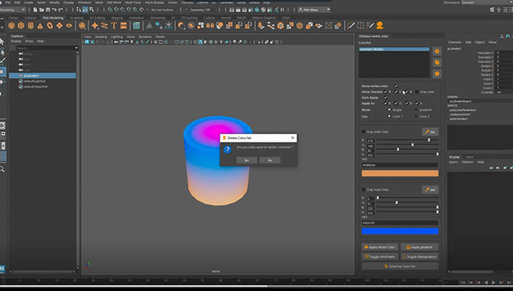Open the Channels menu in Channel Box

point(455,42)
